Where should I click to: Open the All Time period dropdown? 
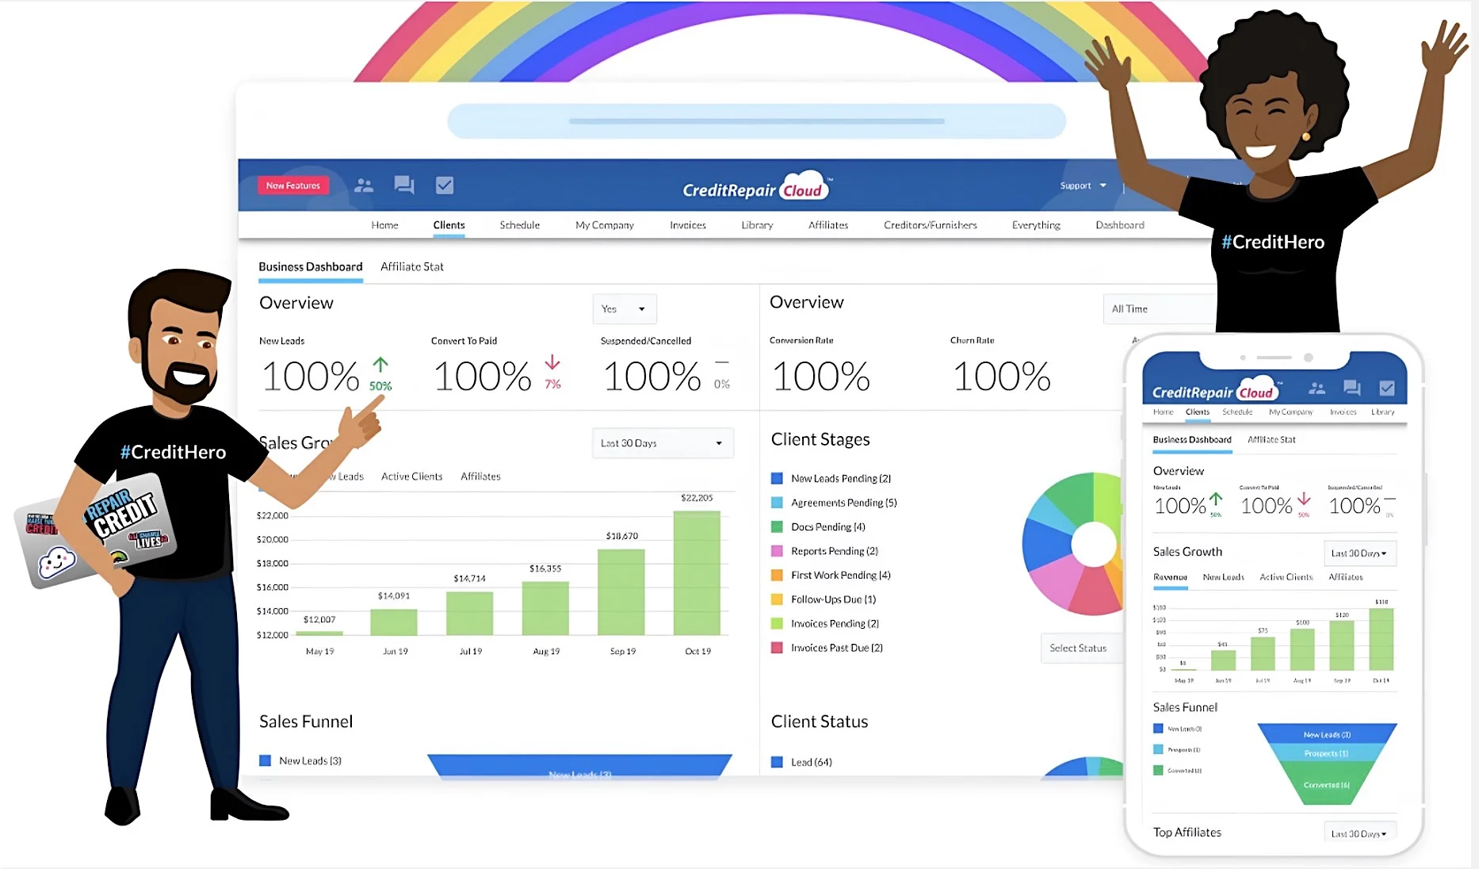1159,309
